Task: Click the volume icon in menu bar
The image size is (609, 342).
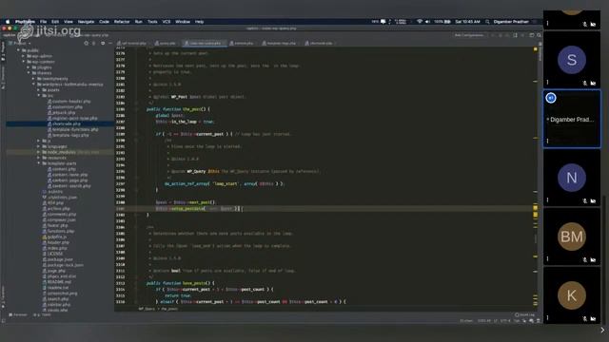Action: pyautogui.click(x=427, y=22)
